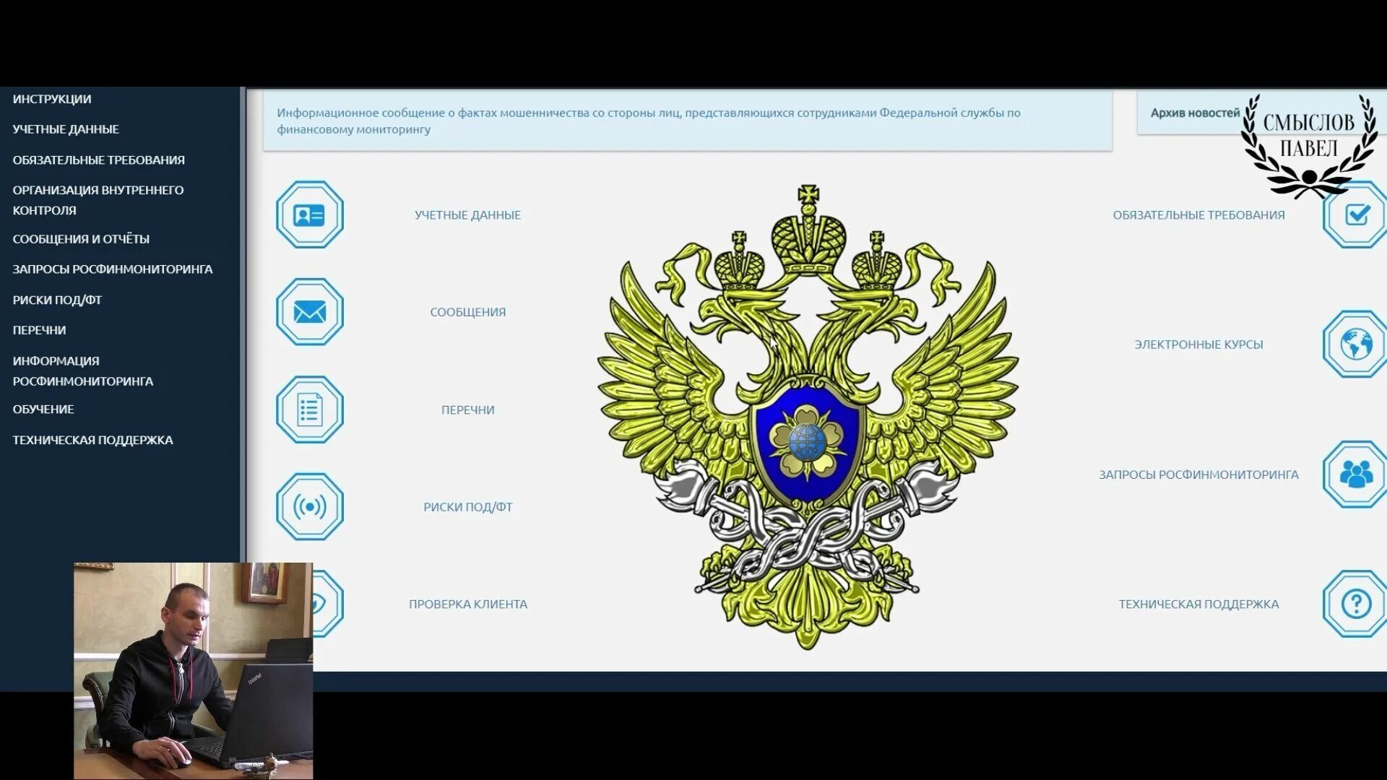Select ОБЯЗАТЕЛЬНЫЕ ТРЕБОВАНИЯ in the sidebar
Screen dimensions: 1387x780
(x=98, y=160)
